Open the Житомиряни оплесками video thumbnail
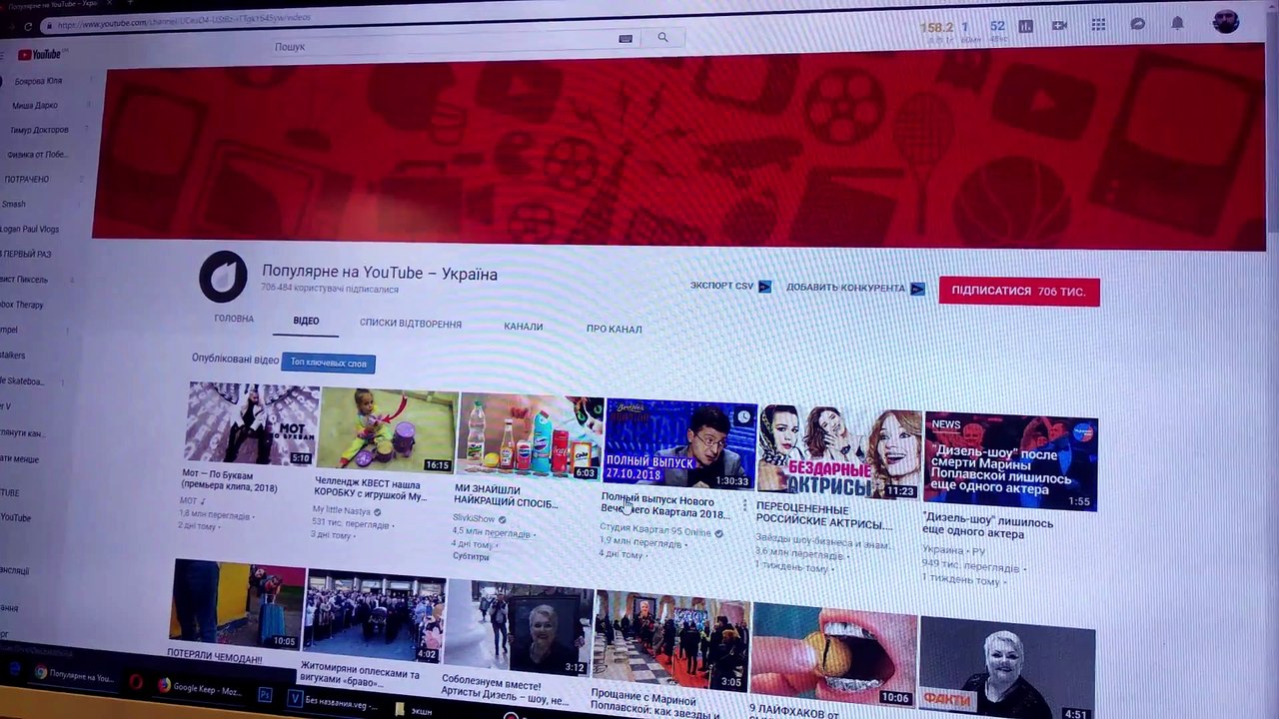Image resolution: width=1279 pixels, height=719 pixels. point(374,616)
